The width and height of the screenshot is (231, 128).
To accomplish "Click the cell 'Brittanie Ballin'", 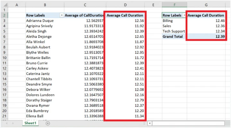I will pos(45,58).
